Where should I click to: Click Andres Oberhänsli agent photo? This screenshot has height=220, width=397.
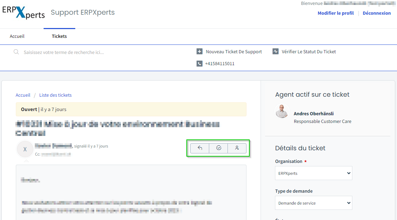[282, 111]
